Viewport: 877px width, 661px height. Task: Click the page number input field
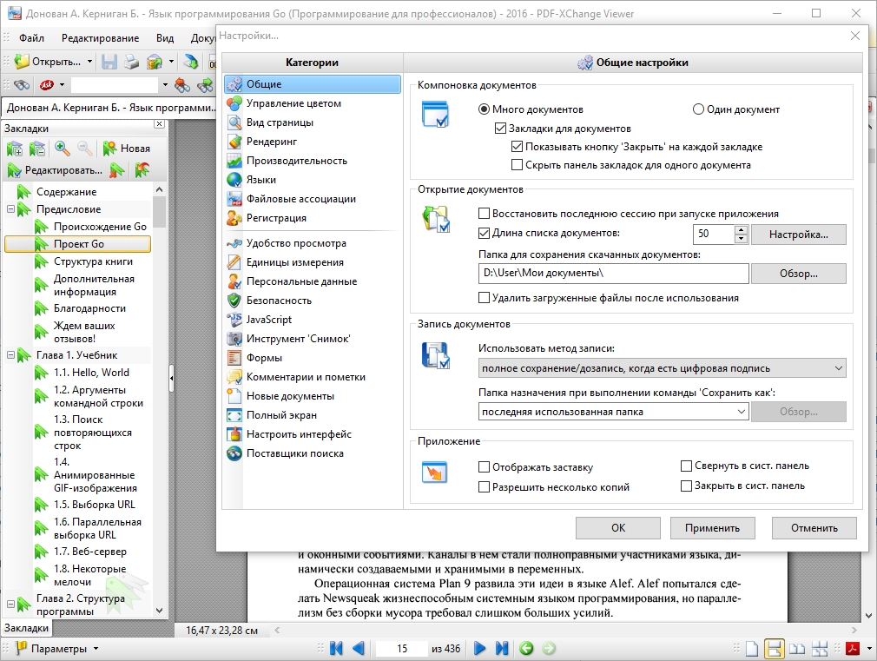click(x=401, y=648)
